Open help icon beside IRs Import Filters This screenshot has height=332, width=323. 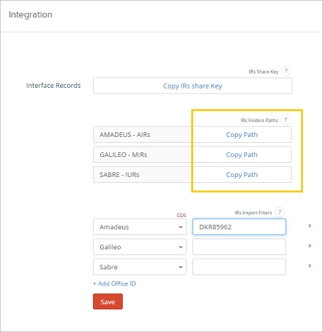280,213
